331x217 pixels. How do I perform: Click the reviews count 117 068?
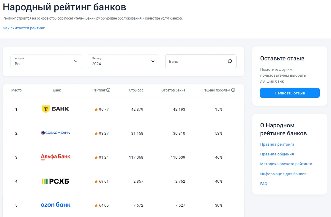coord(136,157)
